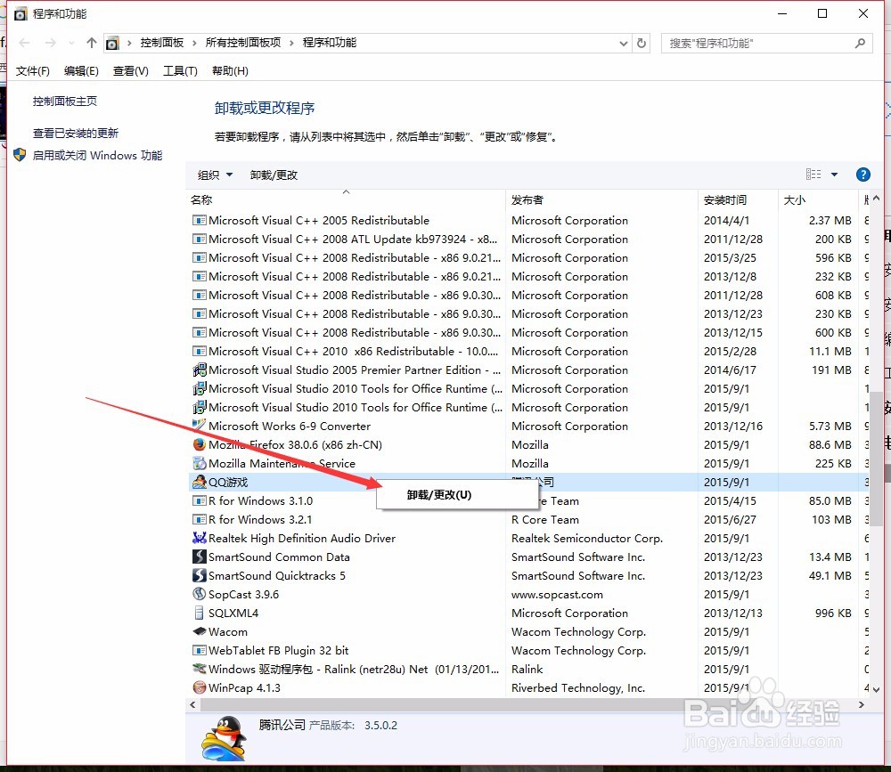Sort by the 安装时间 column header
The height and width of the screenshot is (772, 891).
coord(738,200)
